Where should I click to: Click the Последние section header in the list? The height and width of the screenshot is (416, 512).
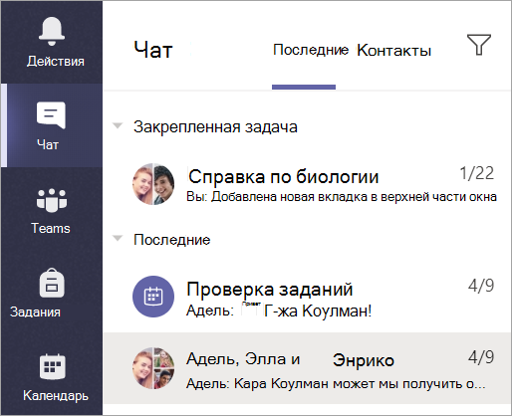coord(171,240)
